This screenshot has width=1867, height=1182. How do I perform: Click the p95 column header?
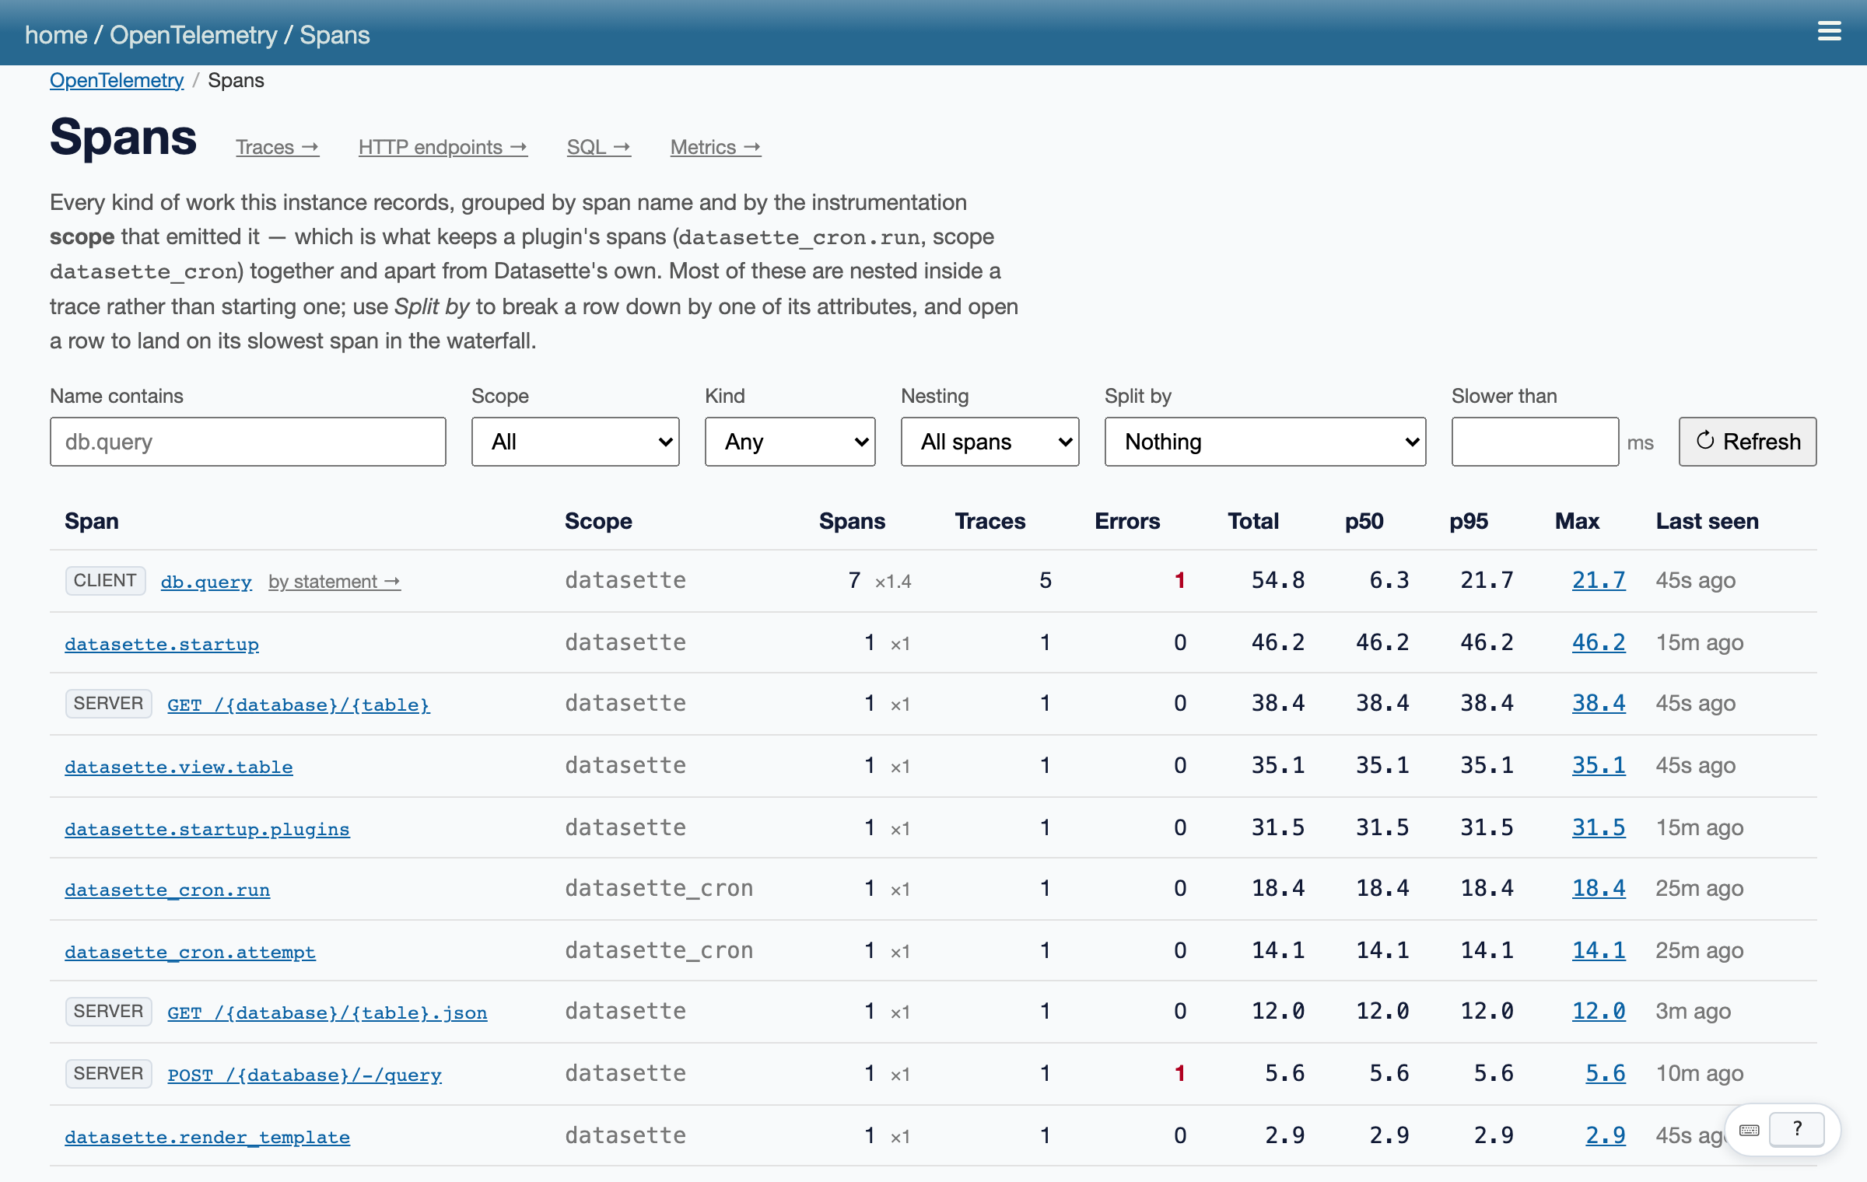tap(1469, 521)
